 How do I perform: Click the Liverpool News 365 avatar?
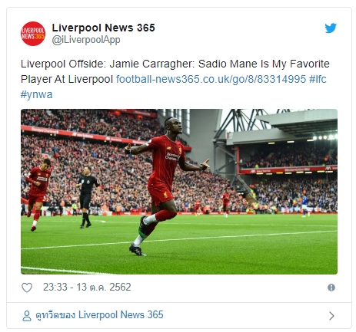tap(33, 34)
